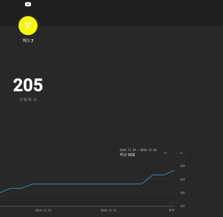Click the 206 y-axis value
Viewport: 223px width, 217px height.
click(182, 166)
